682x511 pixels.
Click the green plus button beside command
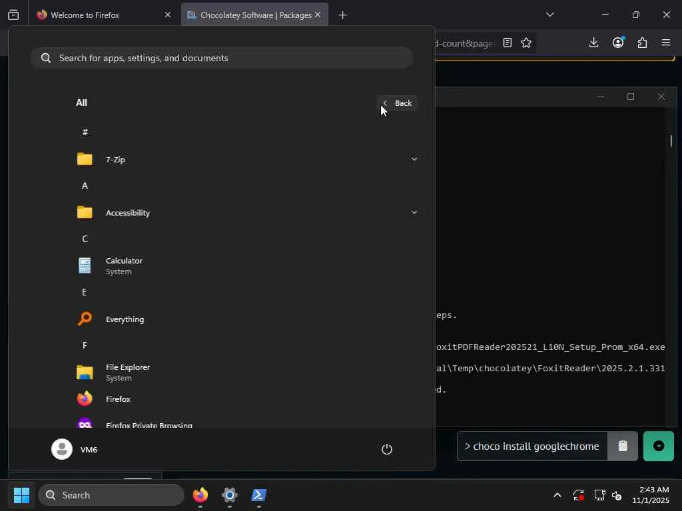click(x=659, y=446)
